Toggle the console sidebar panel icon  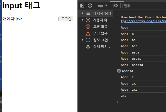point(82,6)
